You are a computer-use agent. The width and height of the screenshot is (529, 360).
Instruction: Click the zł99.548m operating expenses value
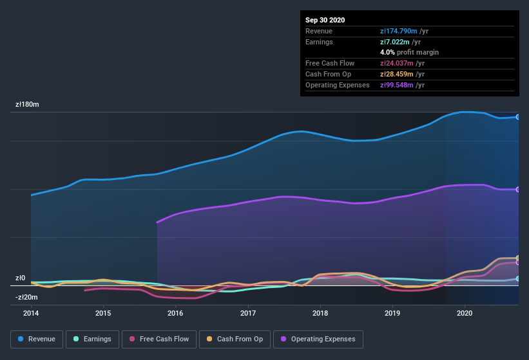(397, 85)
